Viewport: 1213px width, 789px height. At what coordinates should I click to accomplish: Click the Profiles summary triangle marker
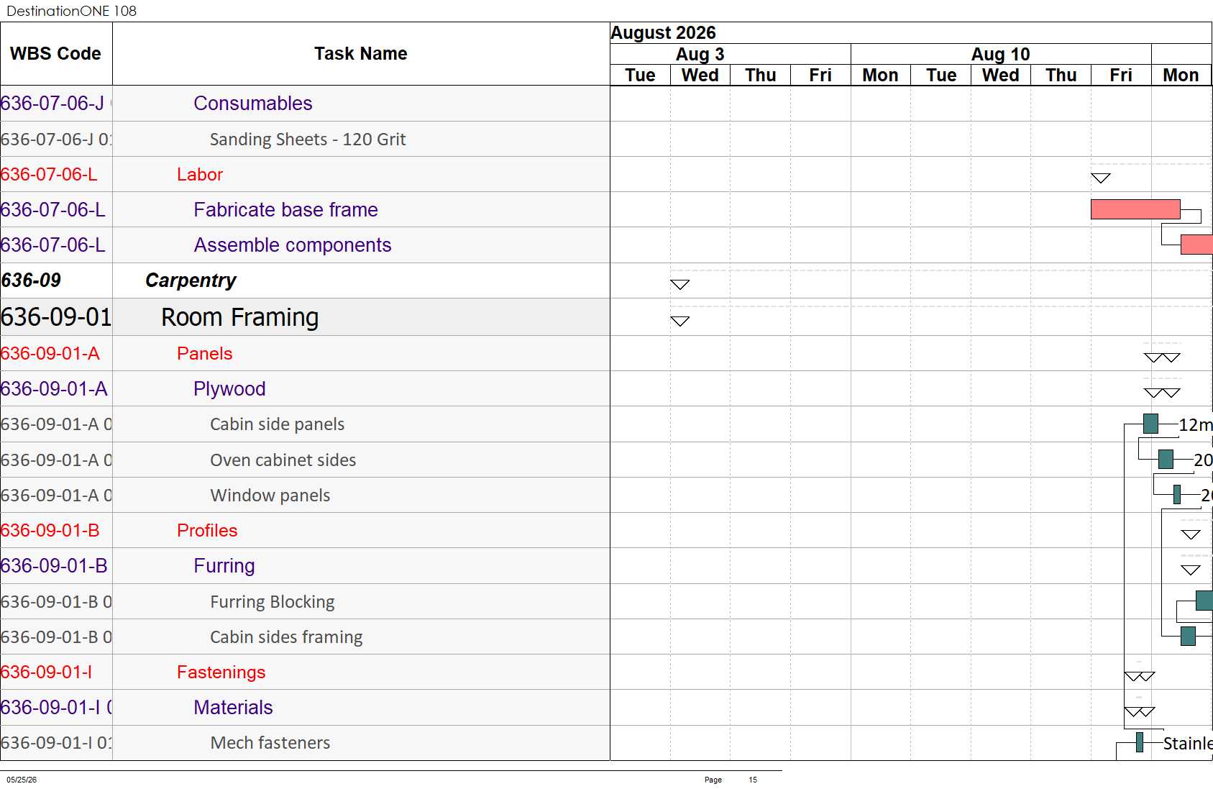[1191, 534]
